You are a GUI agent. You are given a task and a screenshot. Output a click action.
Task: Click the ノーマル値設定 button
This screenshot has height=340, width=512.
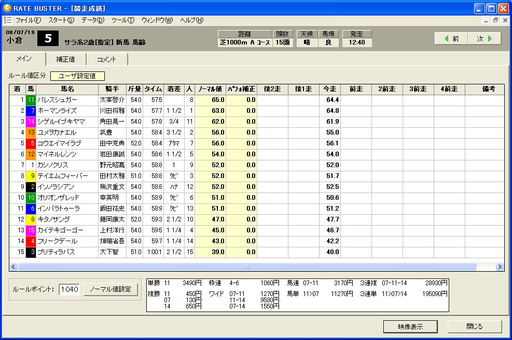[x=111, y=289]
